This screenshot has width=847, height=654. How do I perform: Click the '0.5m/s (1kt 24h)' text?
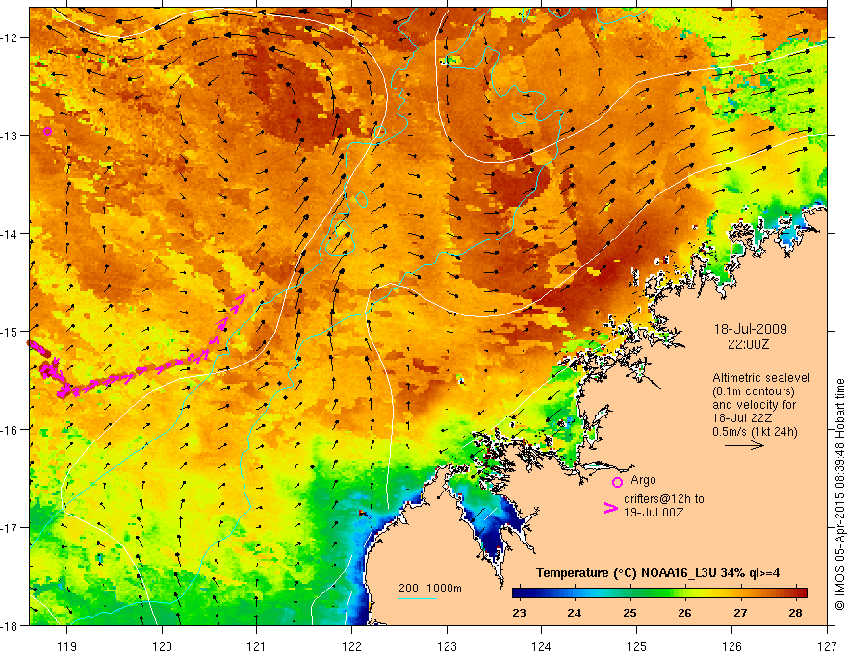click(755, 431)
